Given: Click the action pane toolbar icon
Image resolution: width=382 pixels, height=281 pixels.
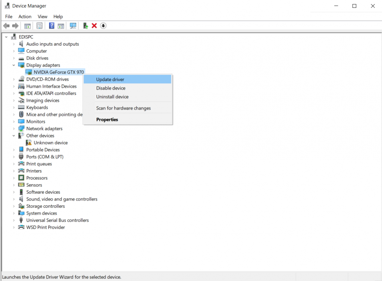Looking at the screenshot, I should click(61, 26).
